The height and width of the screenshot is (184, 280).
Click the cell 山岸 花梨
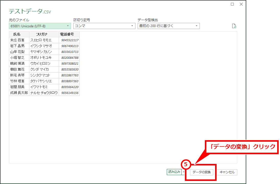pyautogui.click(x=19, y=52)
